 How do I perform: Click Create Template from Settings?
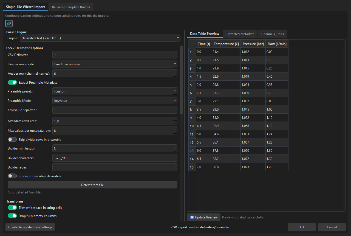(30, 227)
